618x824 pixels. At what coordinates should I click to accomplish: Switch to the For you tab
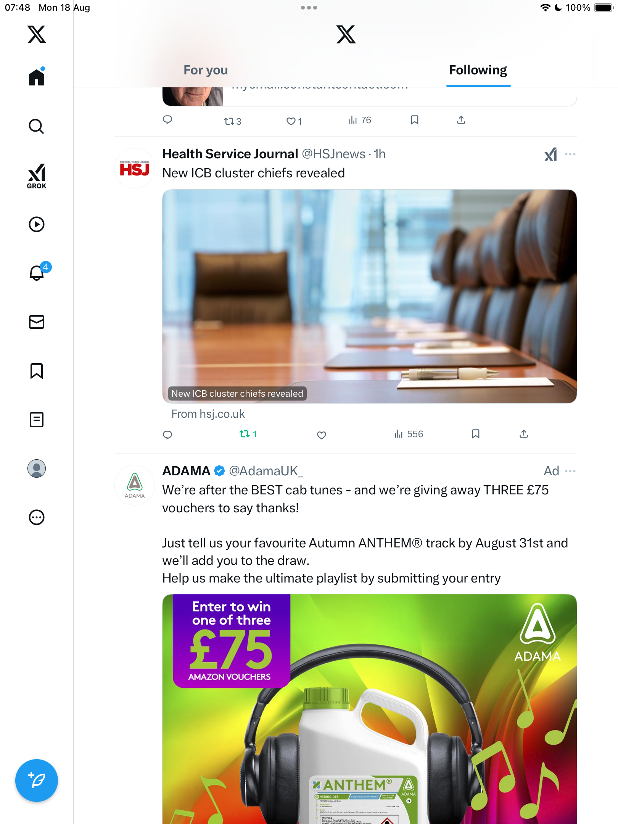pos(206,70)
